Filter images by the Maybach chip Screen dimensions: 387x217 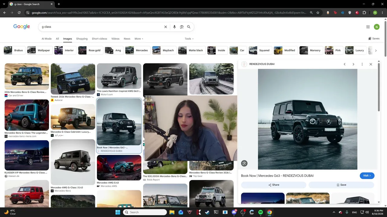click(x=164, y=50)
